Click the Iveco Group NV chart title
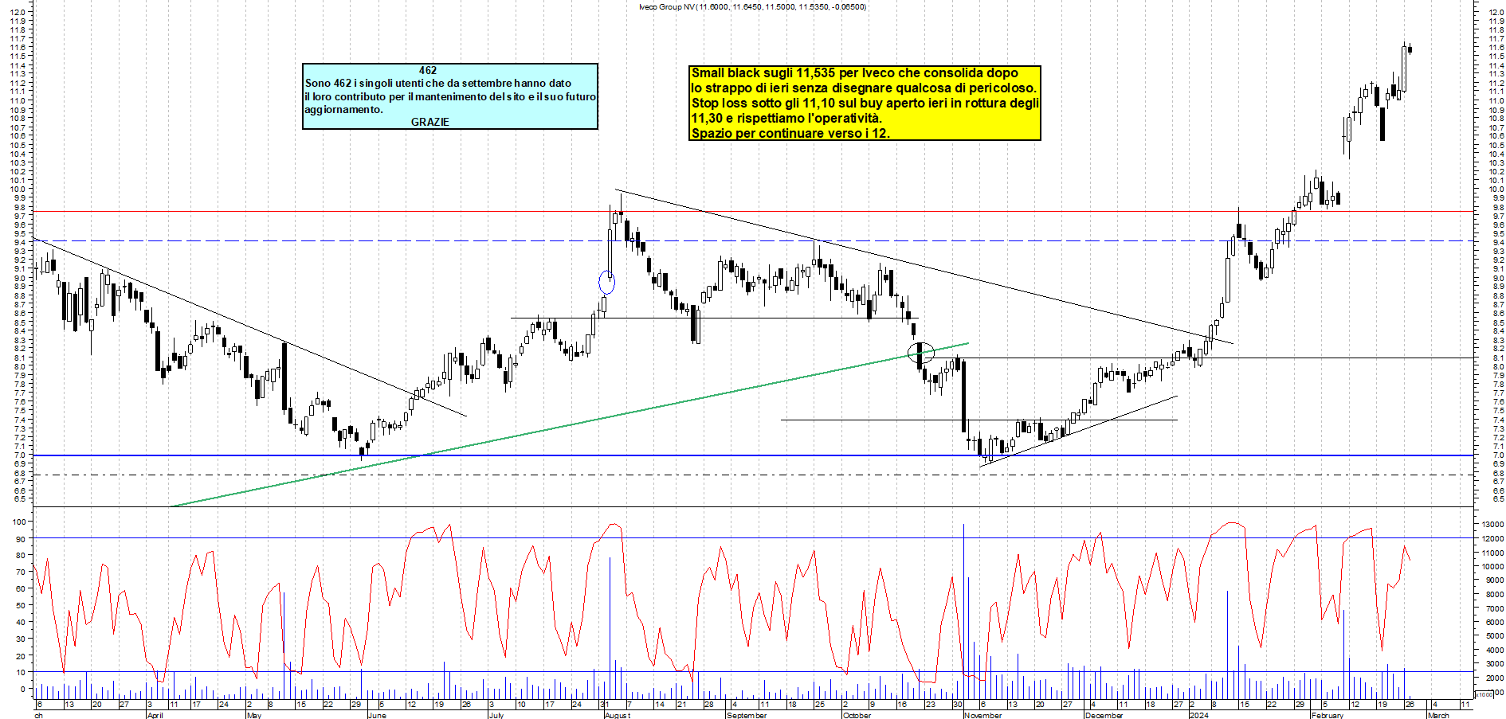The height and width of the screenshot is (719, 1506). 752,6
